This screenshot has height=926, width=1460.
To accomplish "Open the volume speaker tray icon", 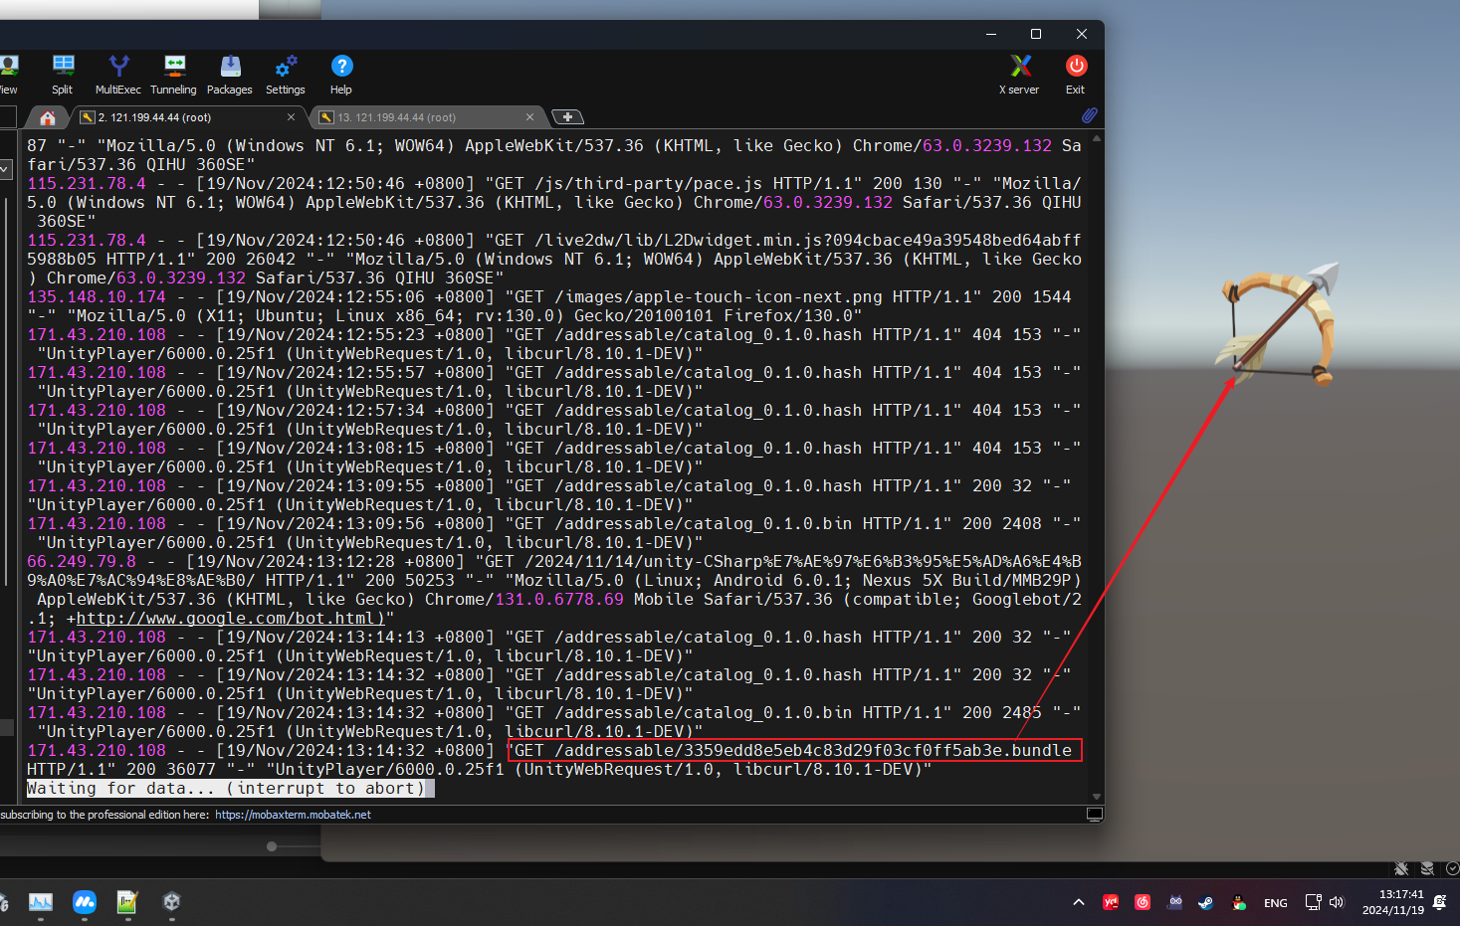I will point(1337,902).
